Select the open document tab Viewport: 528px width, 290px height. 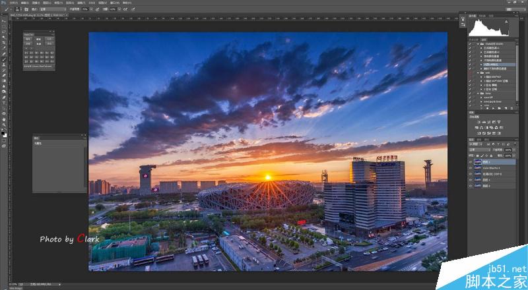click(39, 15)
